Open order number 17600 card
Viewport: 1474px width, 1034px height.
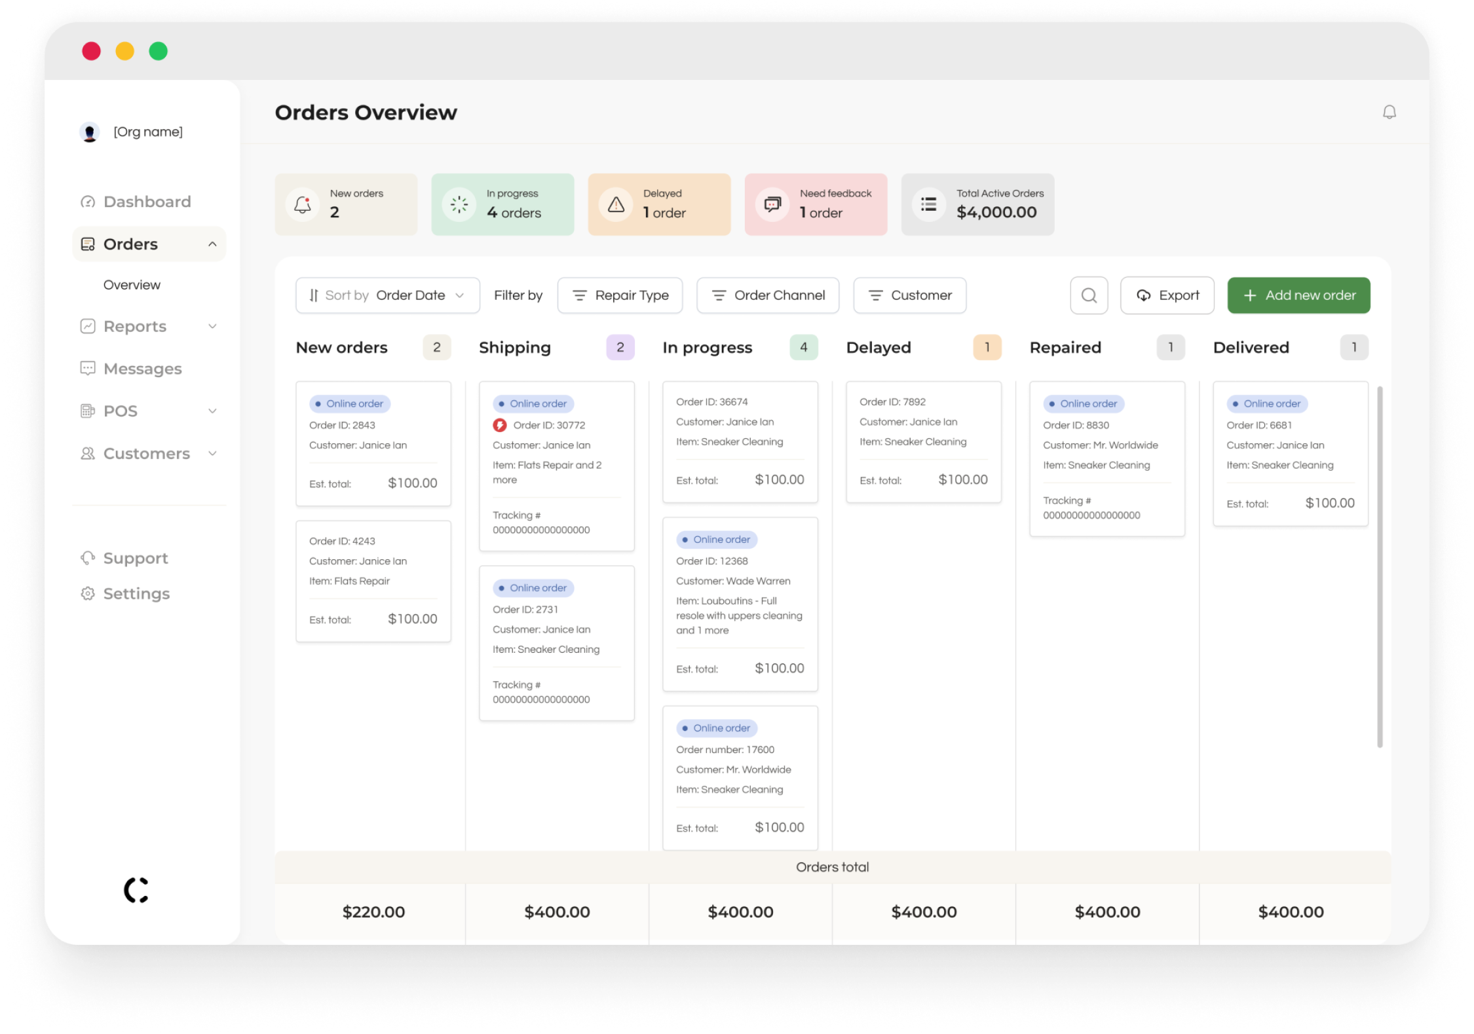pos(740,778)
